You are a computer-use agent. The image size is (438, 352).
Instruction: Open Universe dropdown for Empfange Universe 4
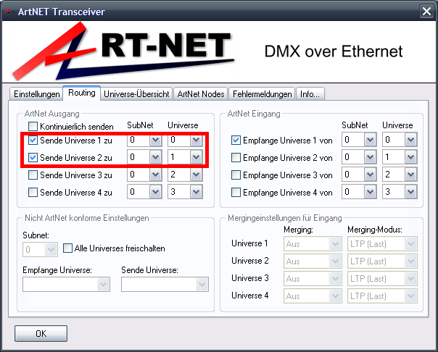pos(410,192)
